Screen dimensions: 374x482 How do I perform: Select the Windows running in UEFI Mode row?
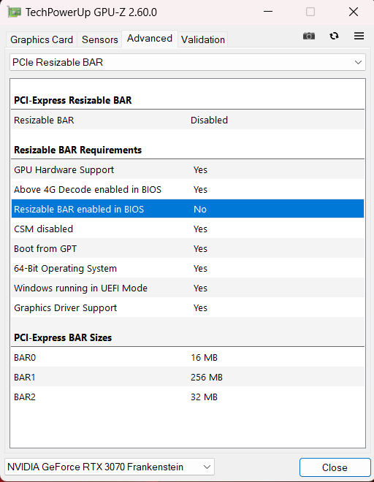point(188,288)
